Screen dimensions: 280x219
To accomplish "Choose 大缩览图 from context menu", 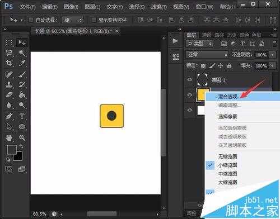I will [x=242, y=182].
